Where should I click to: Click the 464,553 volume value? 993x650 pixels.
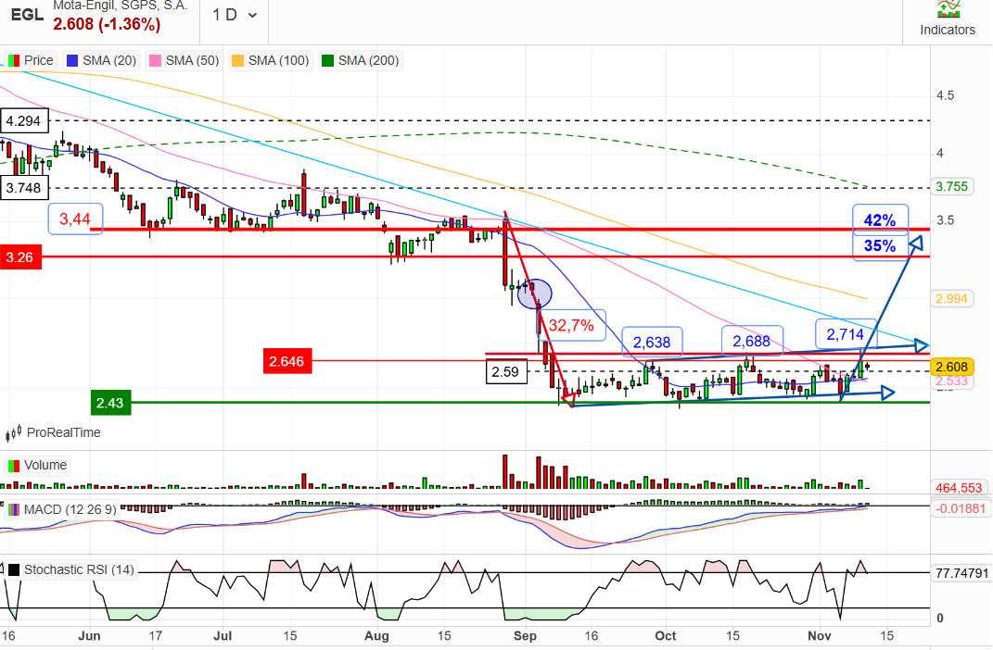pos(959,487)
